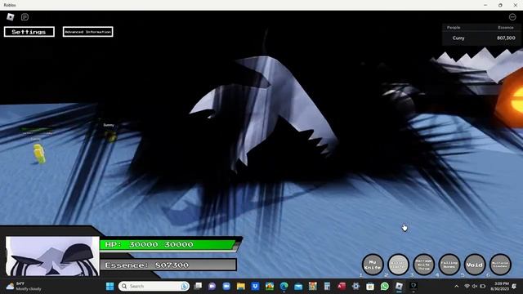
Task: Open Bing chat icon in search box
Action: (x=185, y=286)
